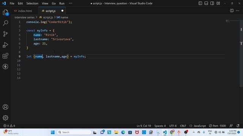Open the Manage gear icon
This screenshot has height=136, width=243.
click(x=5, y=118)
